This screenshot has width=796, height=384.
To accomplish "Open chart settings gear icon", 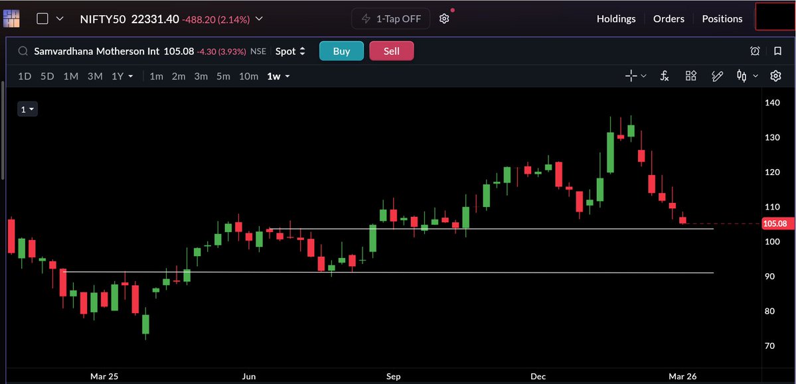I will click(775, 76).
